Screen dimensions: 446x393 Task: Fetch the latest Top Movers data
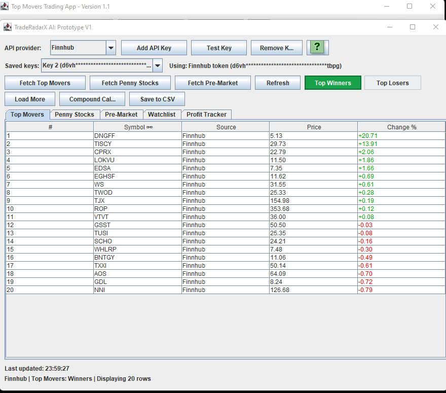pyautogui.click(x=45, y=82)
